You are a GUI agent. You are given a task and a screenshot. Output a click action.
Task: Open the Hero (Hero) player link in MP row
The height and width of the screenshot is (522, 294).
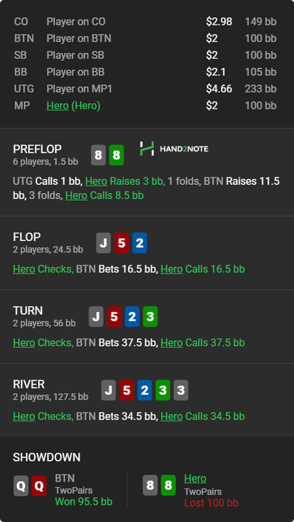tap(74, 106)
